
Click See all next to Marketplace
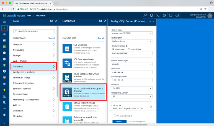coord(51,38)
